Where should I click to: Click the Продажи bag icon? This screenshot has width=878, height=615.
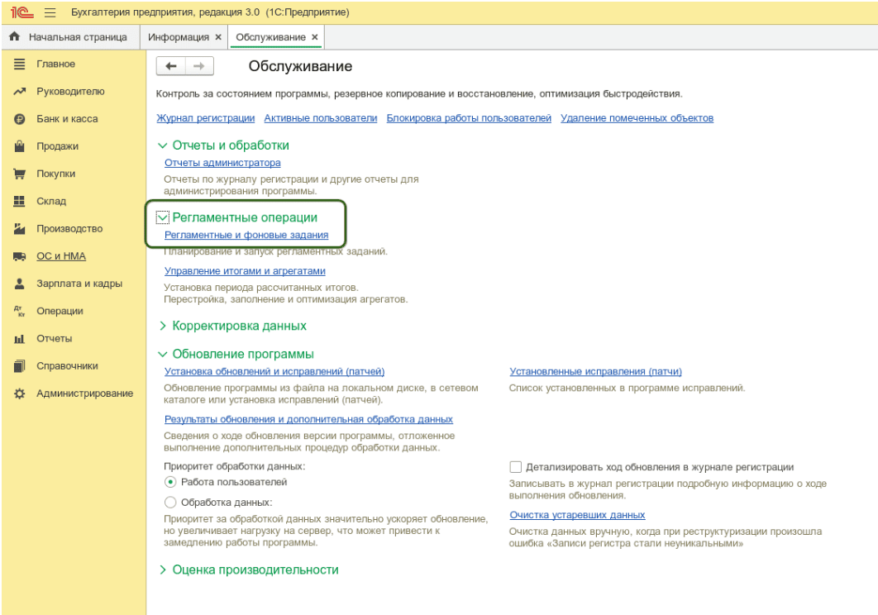coord(19,146)
